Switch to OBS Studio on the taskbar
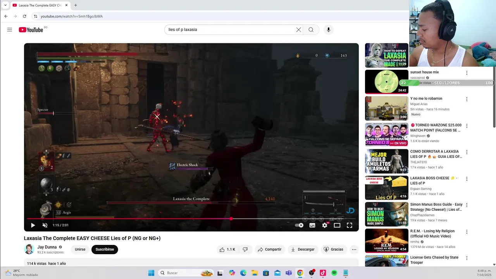This screenshot has width=496, height=279. click(x=312, y=273)
